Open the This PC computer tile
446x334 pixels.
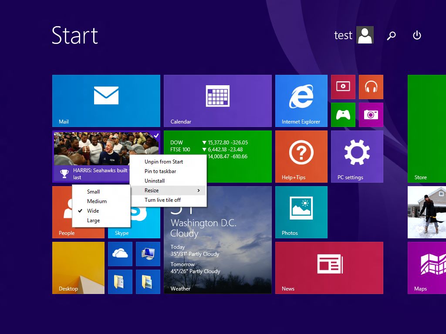tap(148, 254)
